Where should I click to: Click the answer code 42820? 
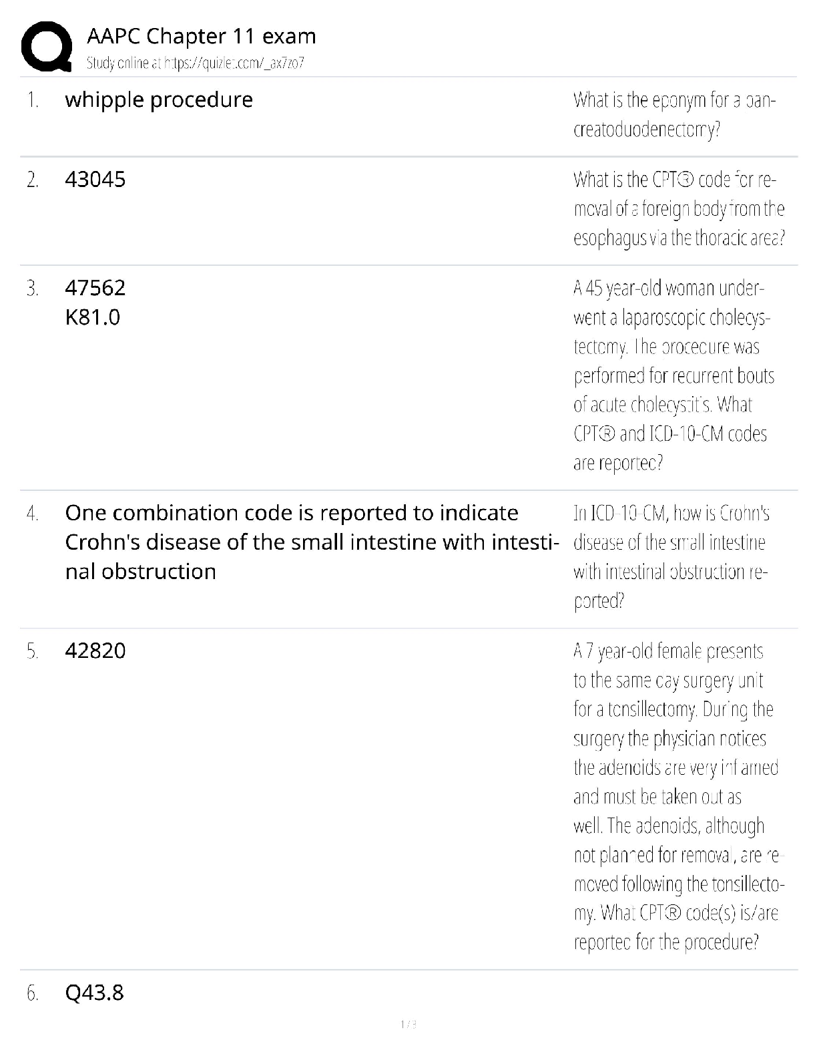tap(95, 651)
